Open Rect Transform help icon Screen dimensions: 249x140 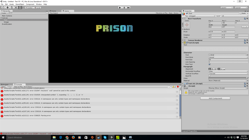[x=245, y=18]
